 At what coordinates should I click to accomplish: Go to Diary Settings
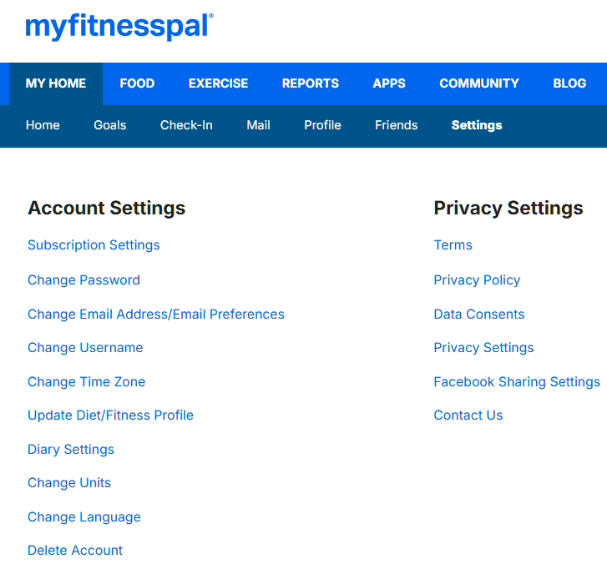(70, 450)
